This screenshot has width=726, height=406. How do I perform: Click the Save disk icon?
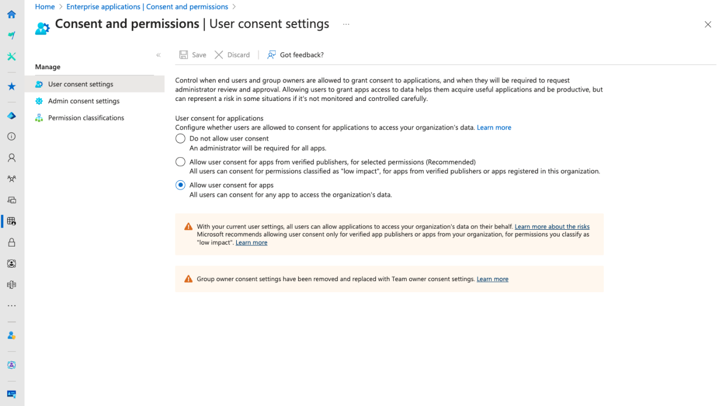(x=184, y=55)
